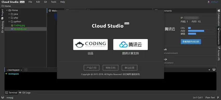The image size is (221, 100).
Task: Click the smiley icon on Welcome tab
Action: click(x=50, y=11)
